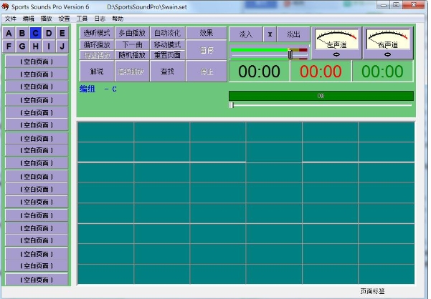Toggle 循环播放 loop playback
Viewport: 431px width, 299px height.
click(97, 44)
